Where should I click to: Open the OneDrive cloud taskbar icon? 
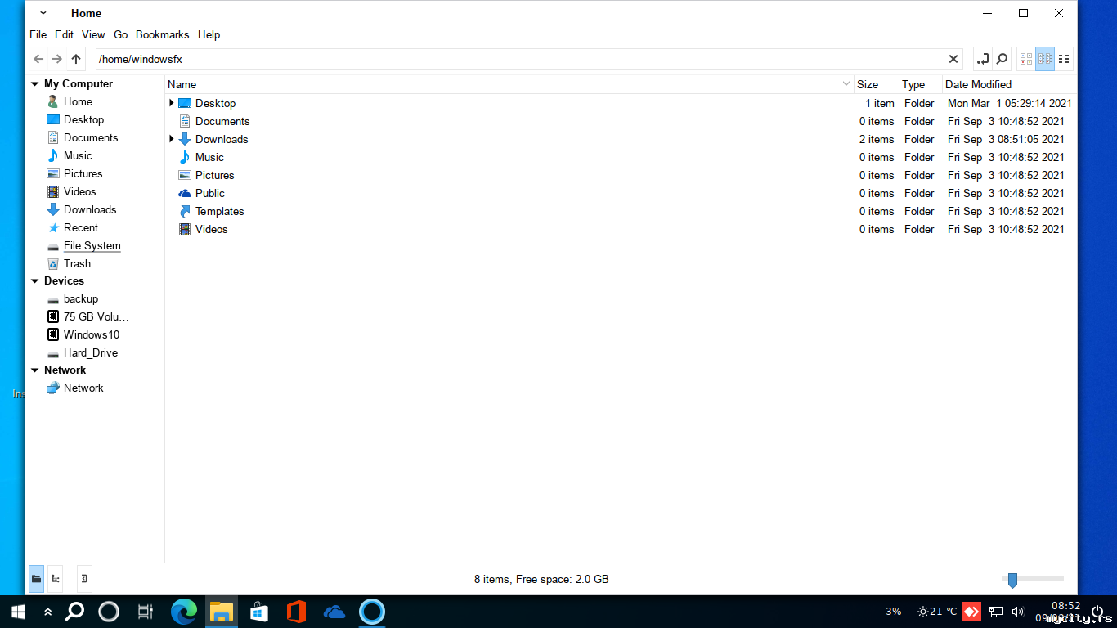pyautogui.click(x=334, y=612)
